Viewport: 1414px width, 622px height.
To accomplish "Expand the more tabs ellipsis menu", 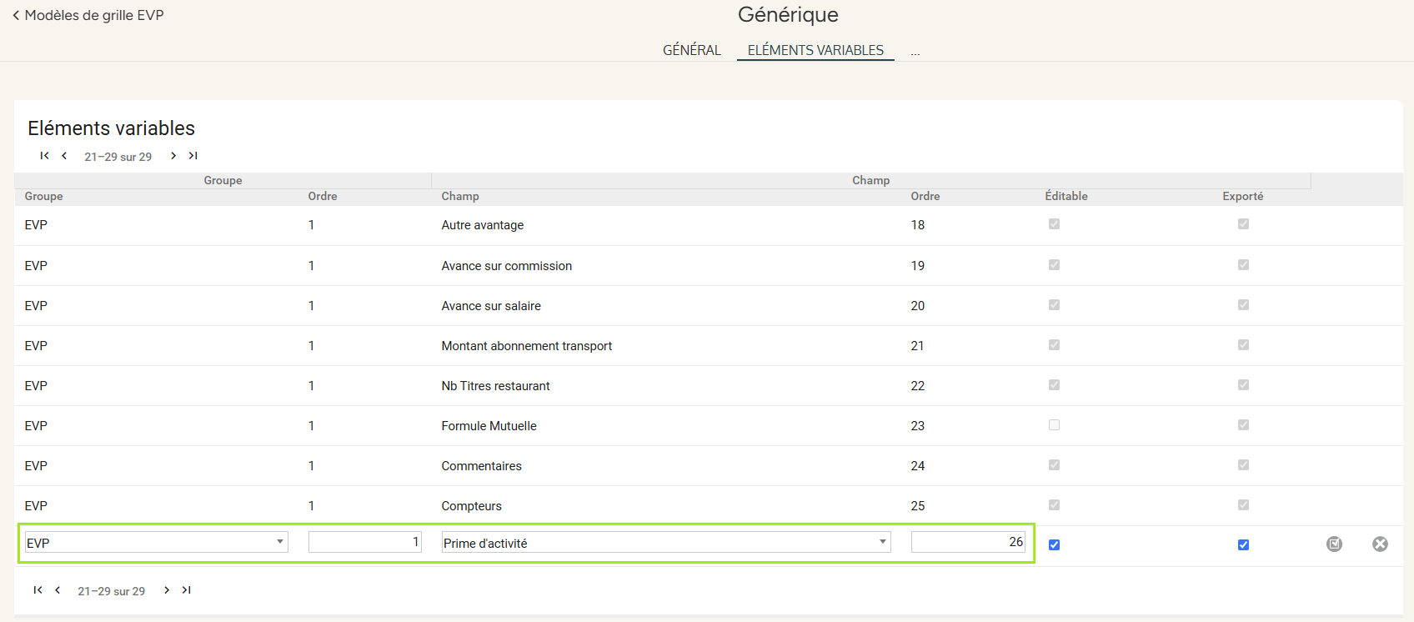I will click(915, 52).
